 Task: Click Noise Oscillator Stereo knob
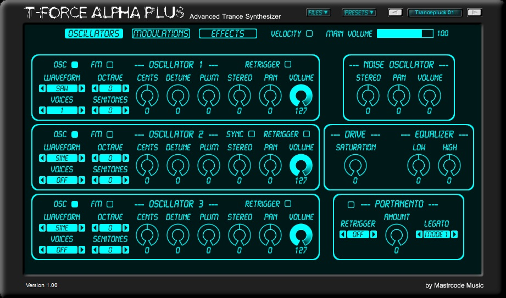[368, 96]
